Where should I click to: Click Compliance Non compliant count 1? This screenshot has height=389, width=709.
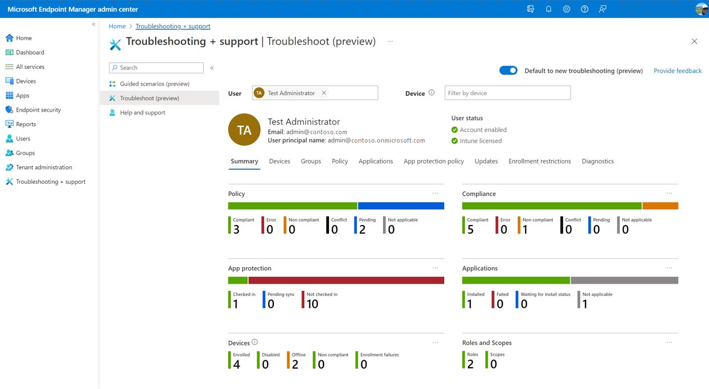pos(526,229)
